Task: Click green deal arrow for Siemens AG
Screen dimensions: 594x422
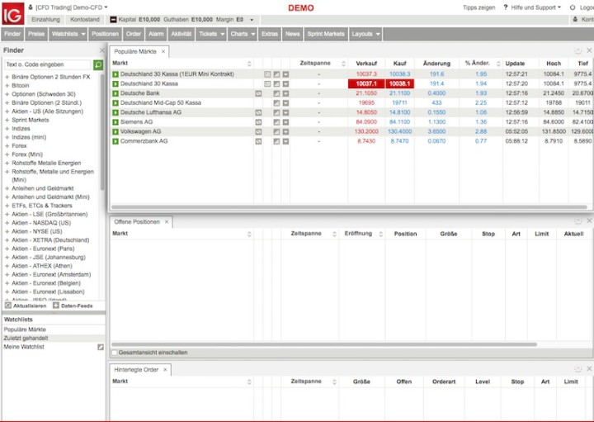Action: click(115, 122)
